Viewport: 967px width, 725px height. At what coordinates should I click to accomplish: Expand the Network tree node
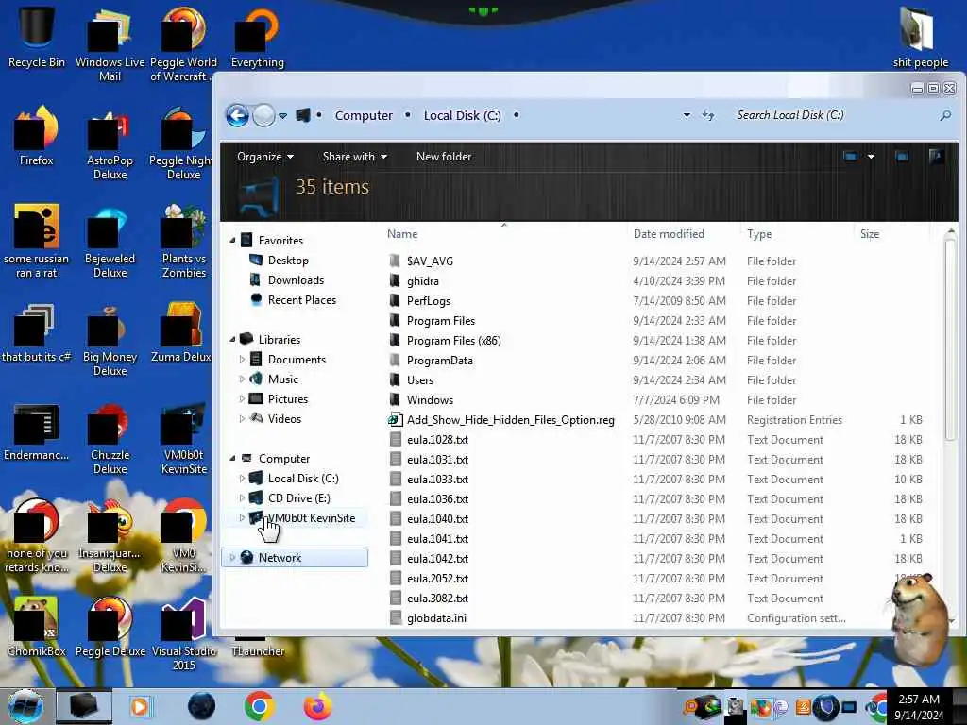click(232, 557)
